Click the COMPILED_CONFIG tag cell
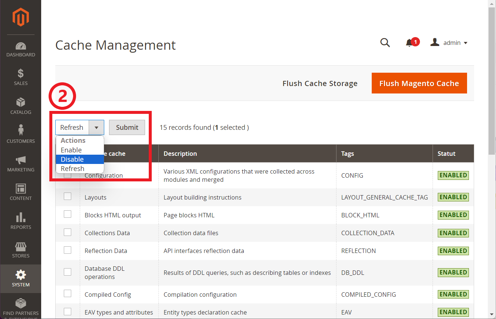 [x=369, y=295]
